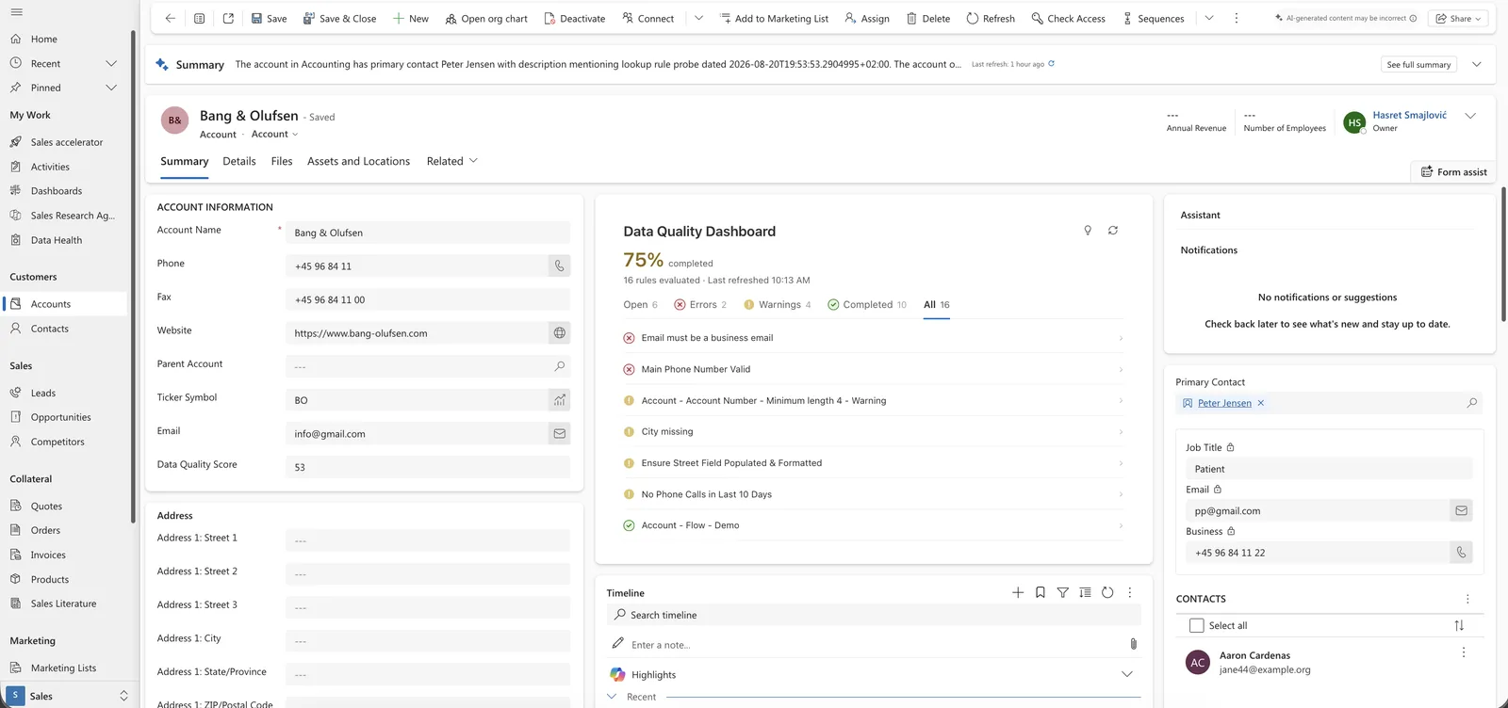Call primary contact business phone icon
1508x708 pixels.
[1461, 553]
